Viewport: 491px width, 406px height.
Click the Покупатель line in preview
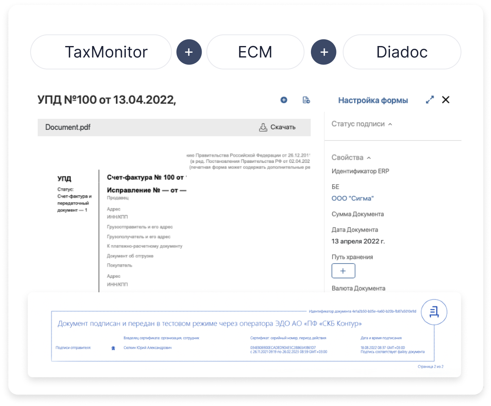pyautogui.click(x=120, y=266)
